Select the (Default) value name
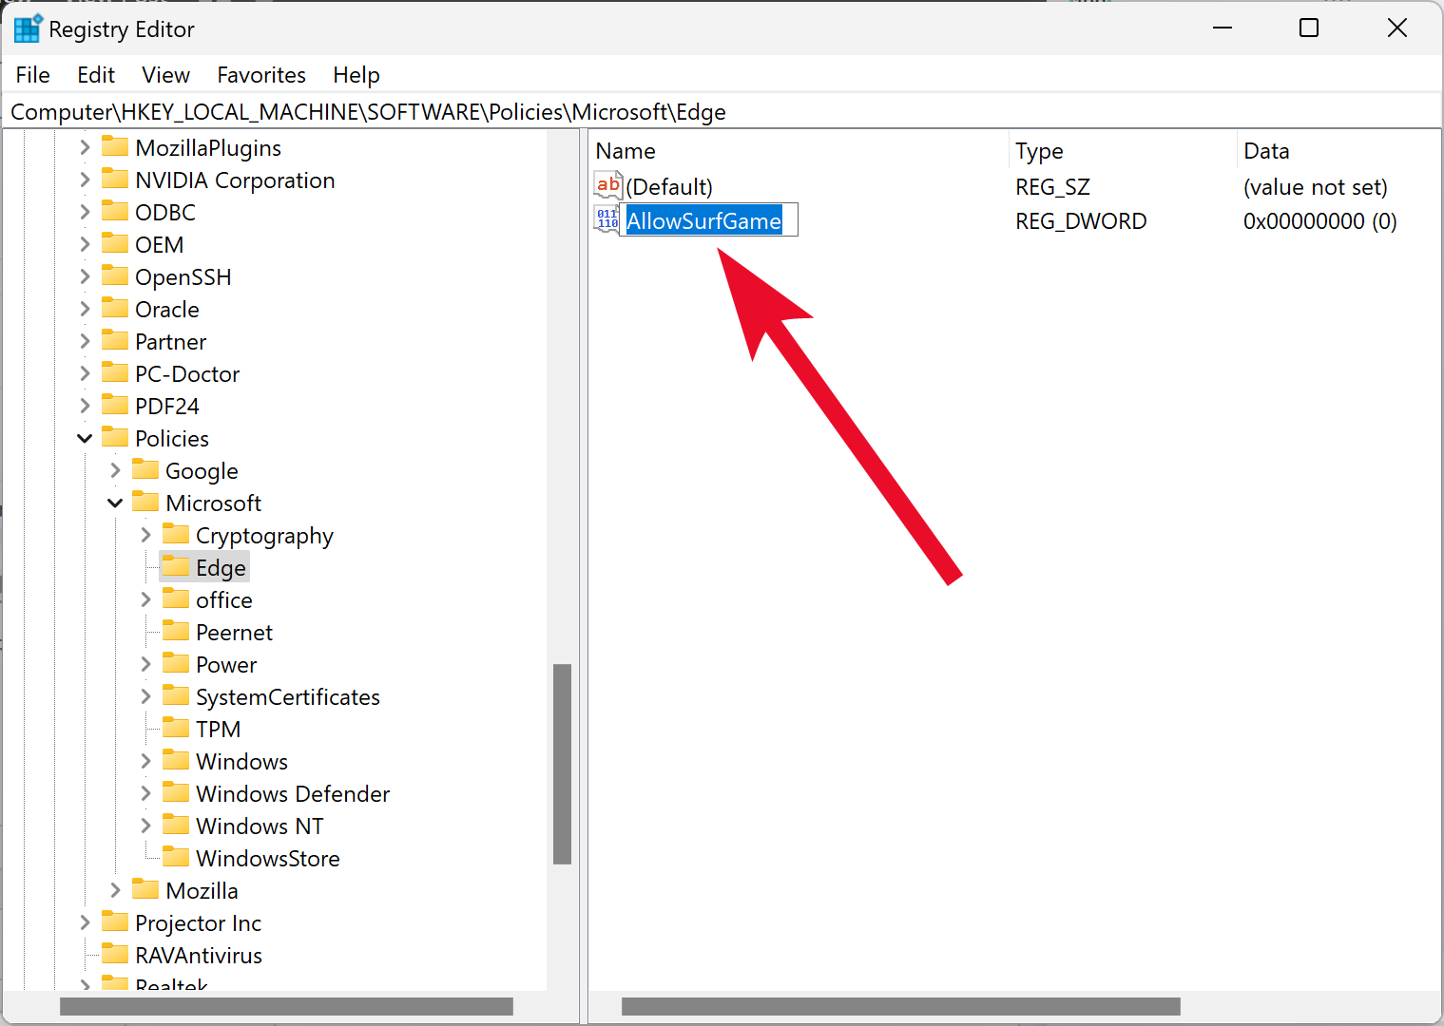Image resolution: width=1444 pixels, height=1026 pixels. [669, 187]
